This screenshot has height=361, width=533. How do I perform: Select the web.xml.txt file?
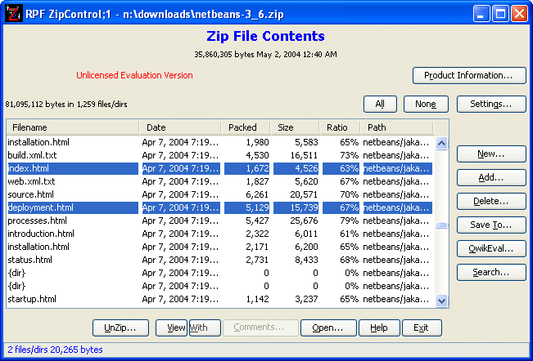pyautogui.click(x=219, y=181)
